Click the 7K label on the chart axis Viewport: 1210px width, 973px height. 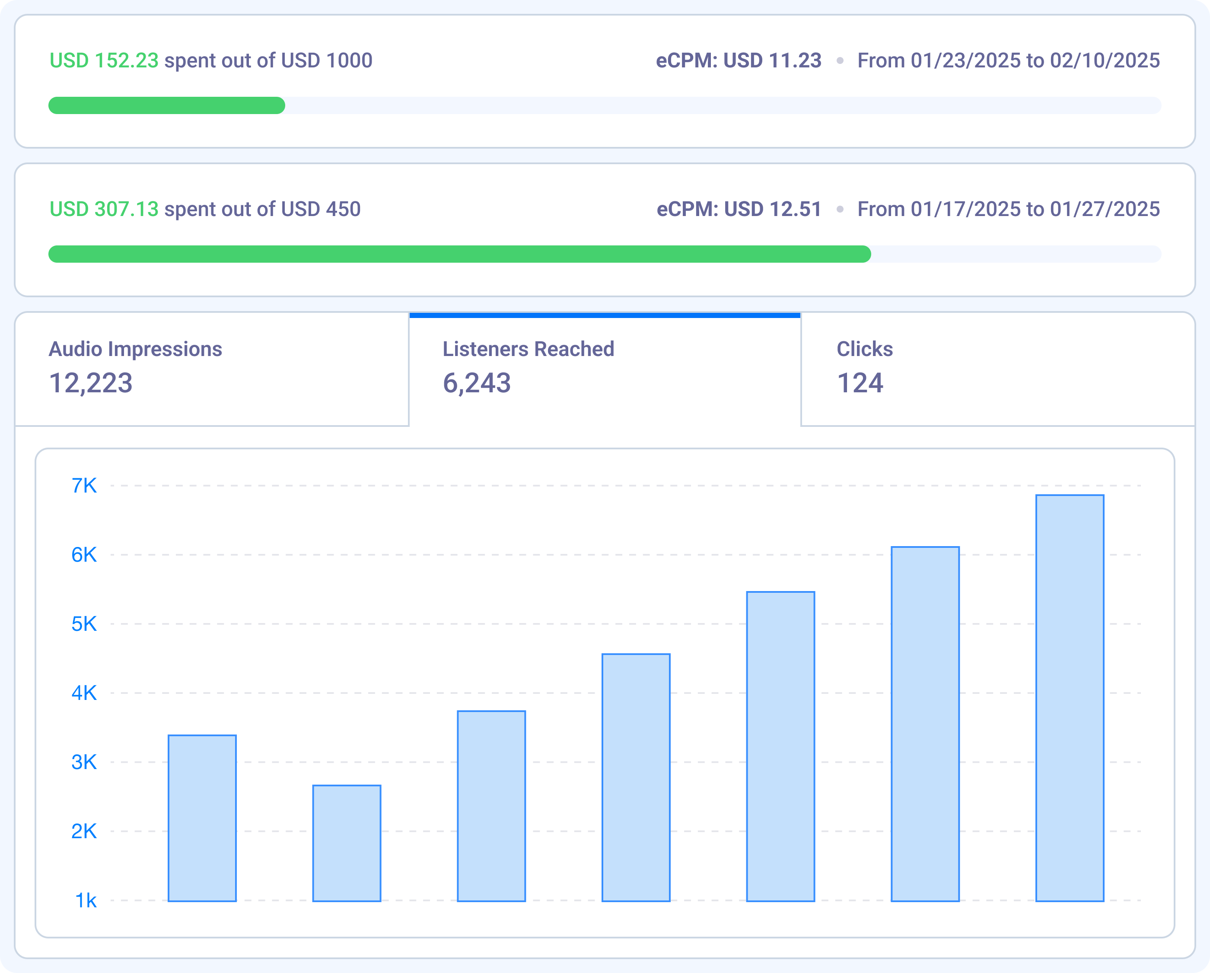point(84,485)
